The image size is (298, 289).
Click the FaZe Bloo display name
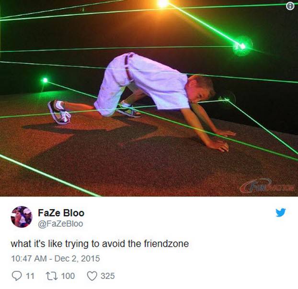tap(61, 213)
